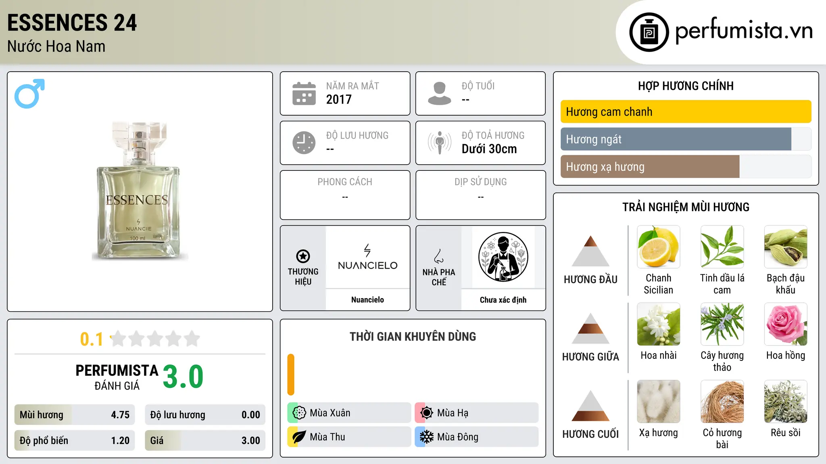Click the "Dưới 30cm" sillage value
Screen dimensions: 826x464
point(489,149)
